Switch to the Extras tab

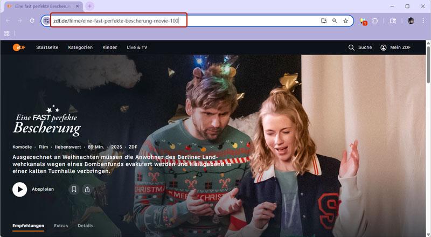click(x=61, y=226)
